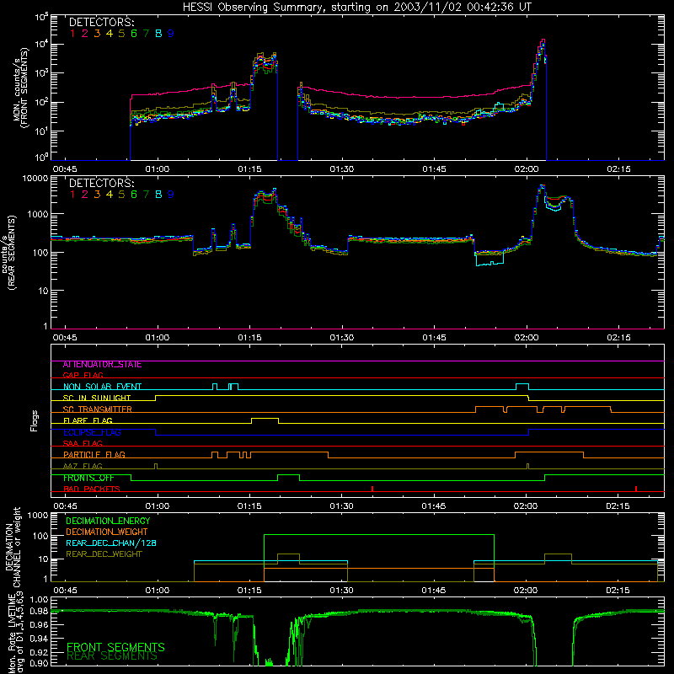
Task: Select detector 5 legend number in front segments plot
Action: (x=121, y=34)
